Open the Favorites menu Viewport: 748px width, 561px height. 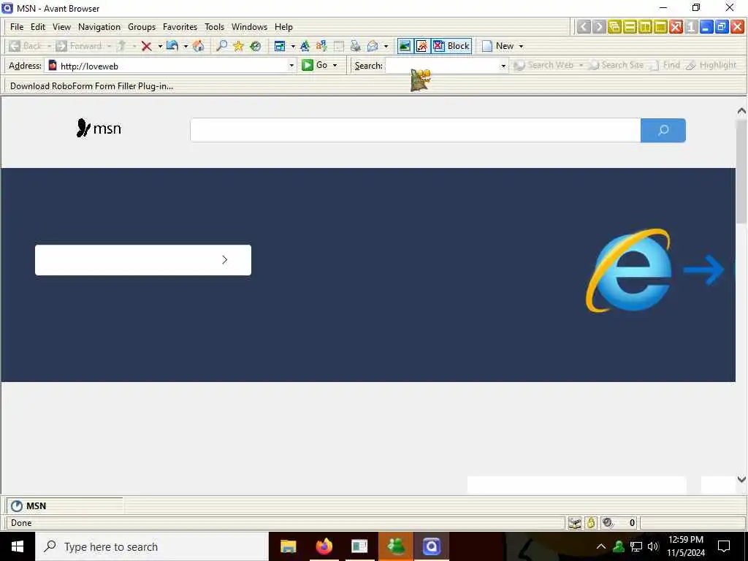180,27
